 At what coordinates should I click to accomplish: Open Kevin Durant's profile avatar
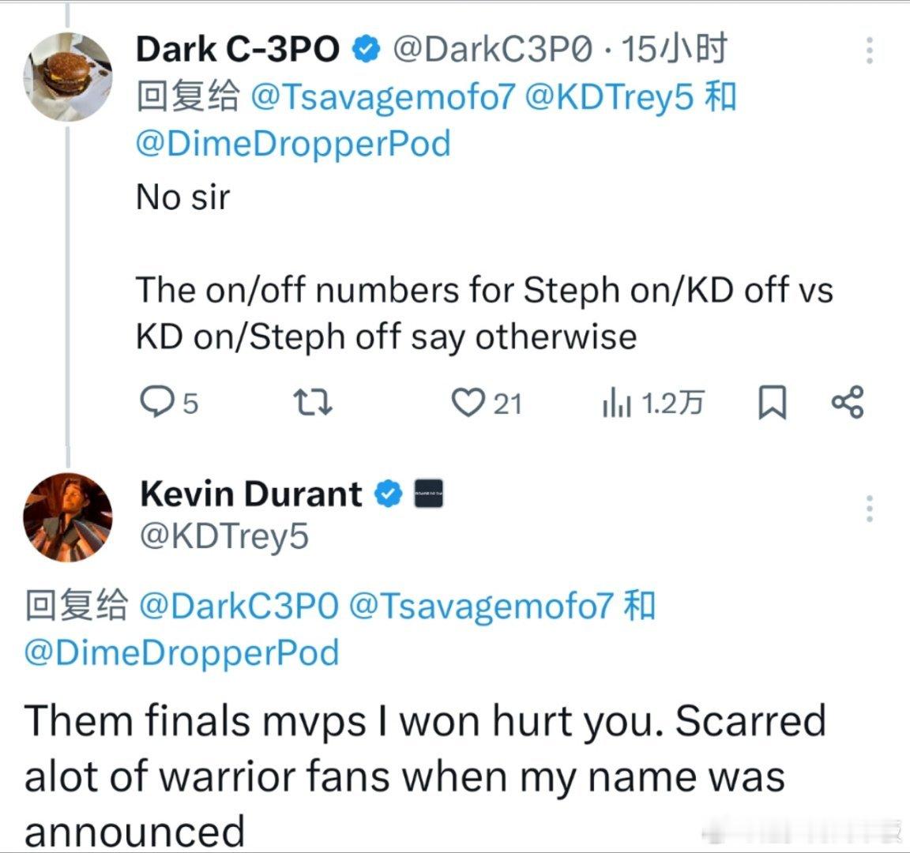coord(68,517)
